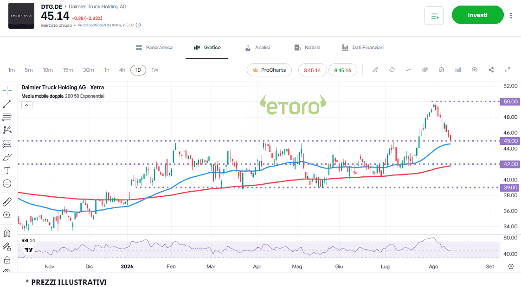The width and height of the screenshot is (521, 287).
Task: Open the emoji and icons tool
Action: pos(7,184)
